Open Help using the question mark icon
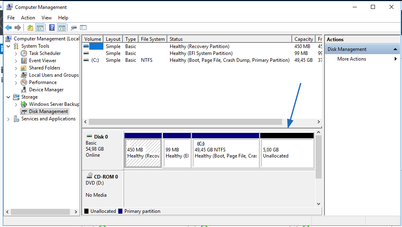The height and width of the screenshot is (227, 402). click(52, 27)
